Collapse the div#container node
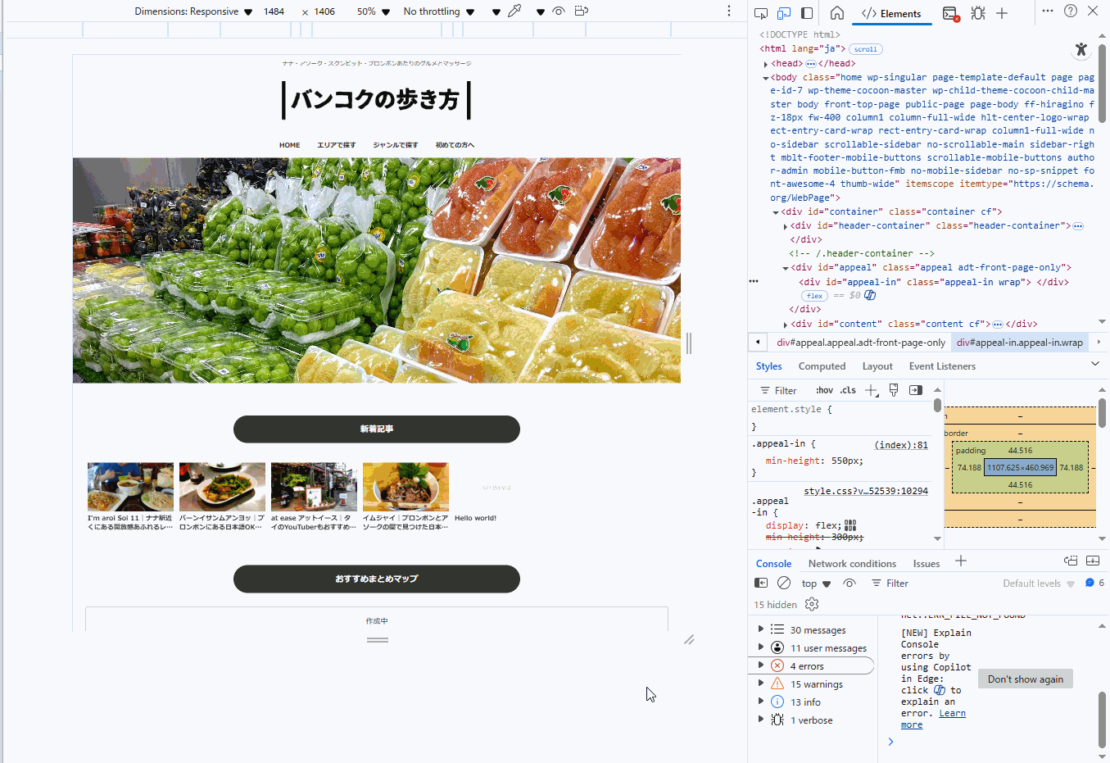Viewport: 1110px width, 763px height. click(776, 212)
